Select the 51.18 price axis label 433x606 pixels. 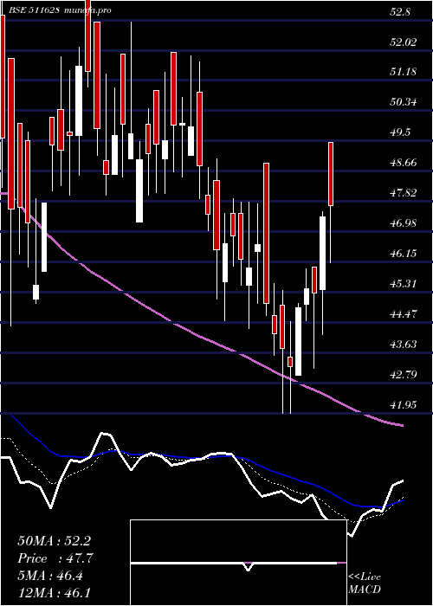point(404,72)
